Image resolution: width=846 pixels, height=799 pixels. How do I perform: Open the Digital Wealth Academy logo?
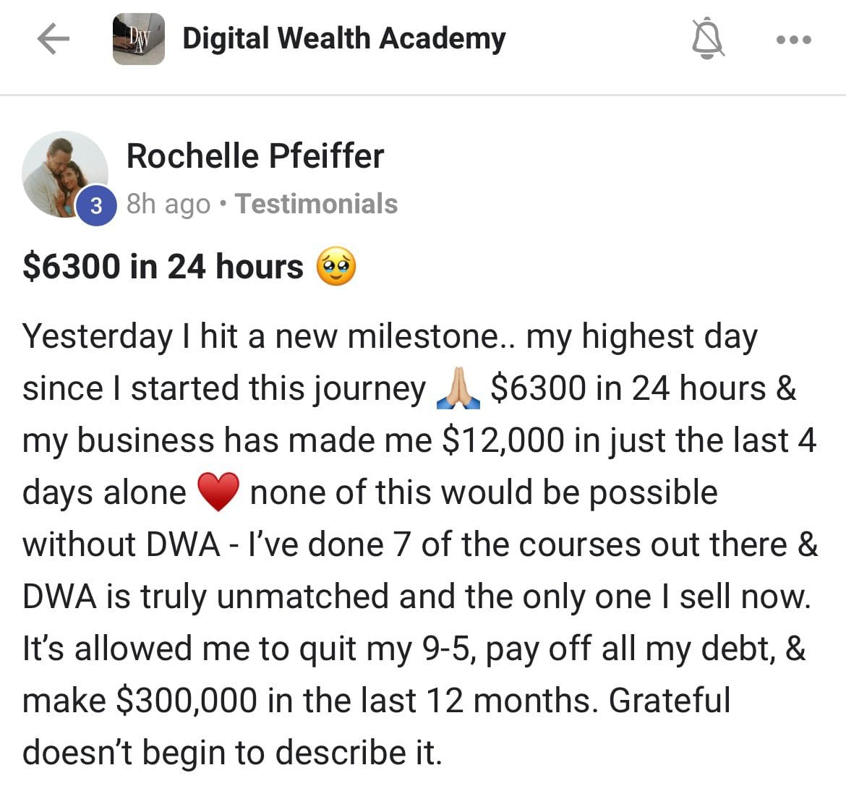139,39
